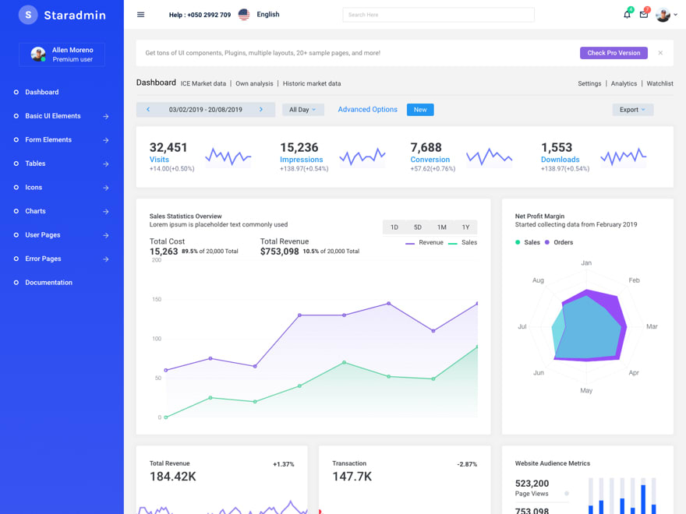The height and width of the screenshot is (514, 686).
Task: Open the Advanced Options link
Action: 367,109
